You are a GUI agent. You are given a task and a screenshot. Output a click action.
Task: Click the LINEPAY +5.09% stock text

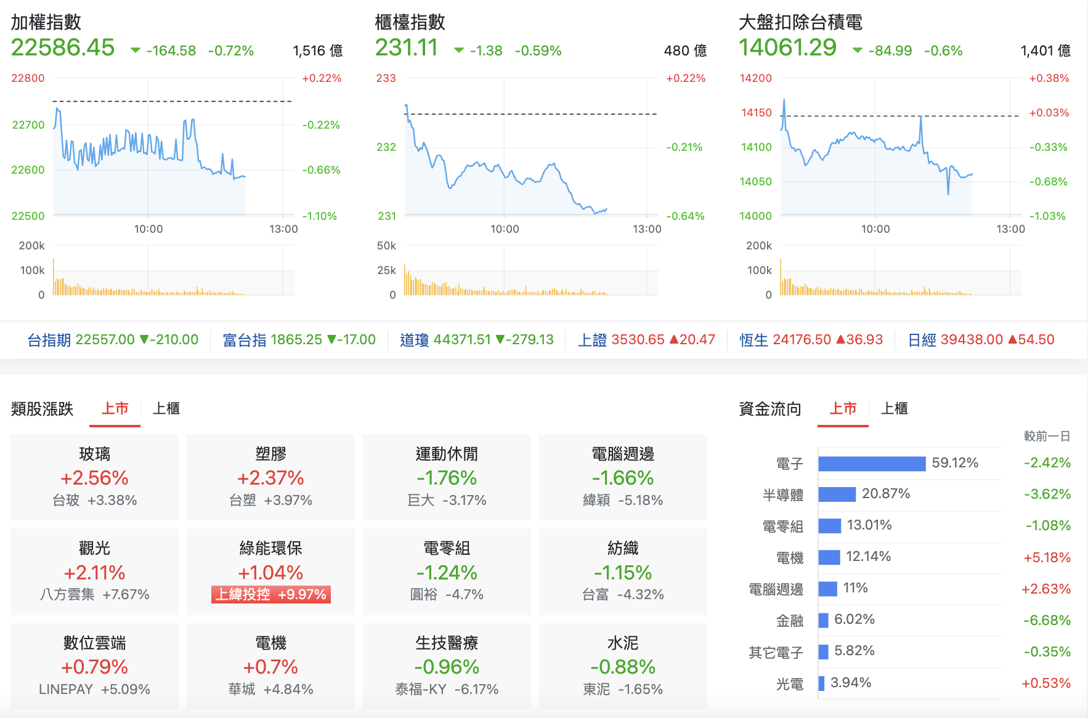[94, 689]
